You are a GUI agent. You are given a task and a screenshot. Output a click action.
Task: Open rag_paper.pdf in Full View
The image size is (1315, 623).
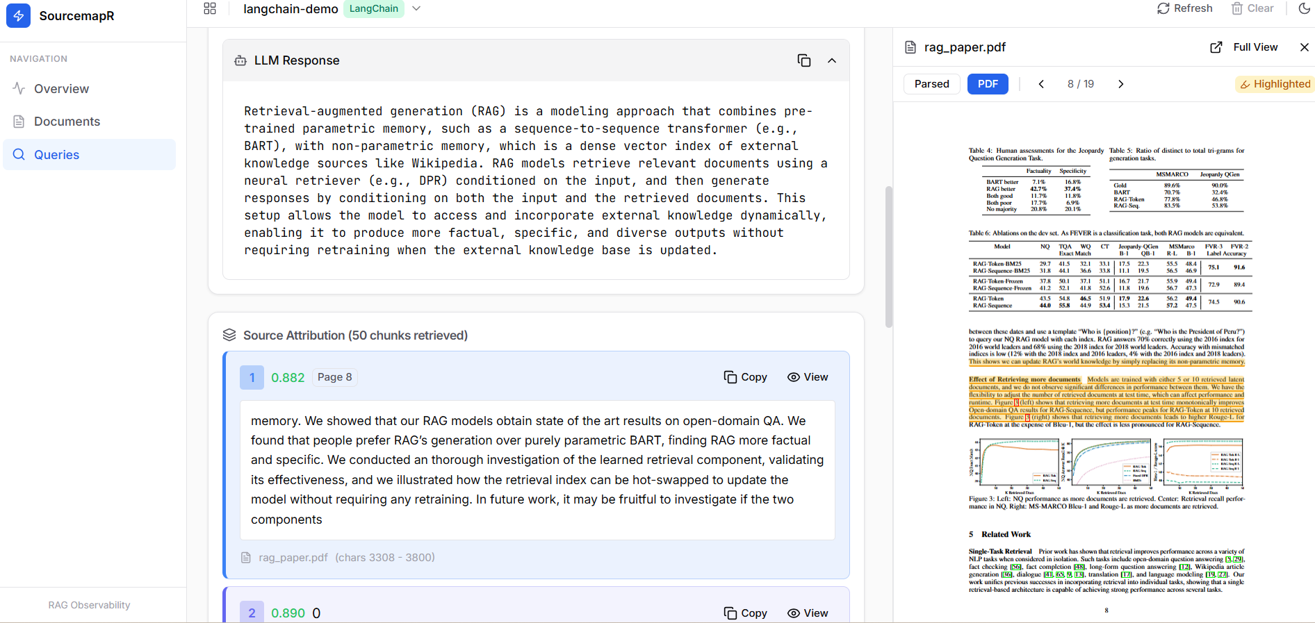(1244, 47)
